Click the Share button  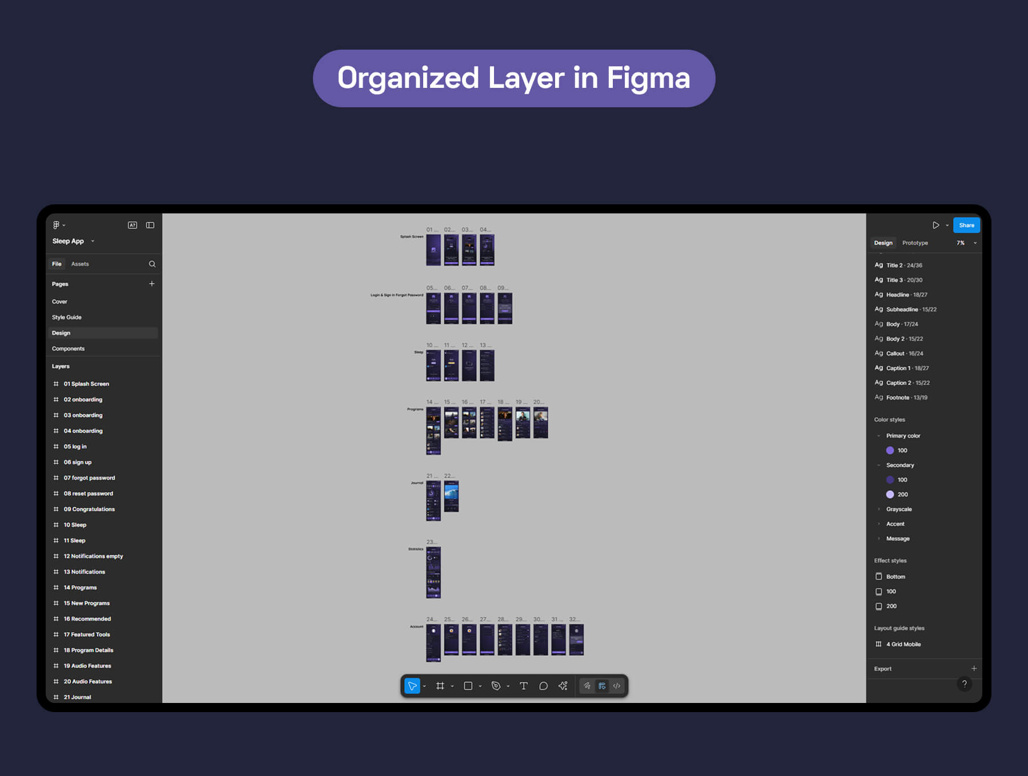(x=966, y=225)
